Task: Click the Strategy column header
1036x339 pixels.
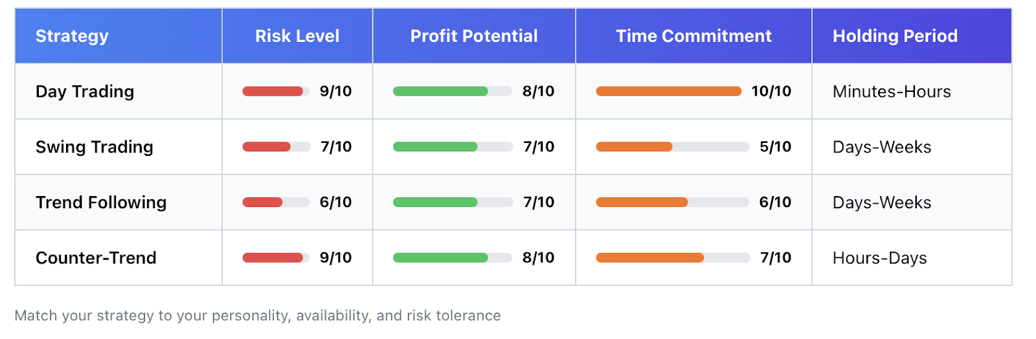Action: tap(72, 36)
